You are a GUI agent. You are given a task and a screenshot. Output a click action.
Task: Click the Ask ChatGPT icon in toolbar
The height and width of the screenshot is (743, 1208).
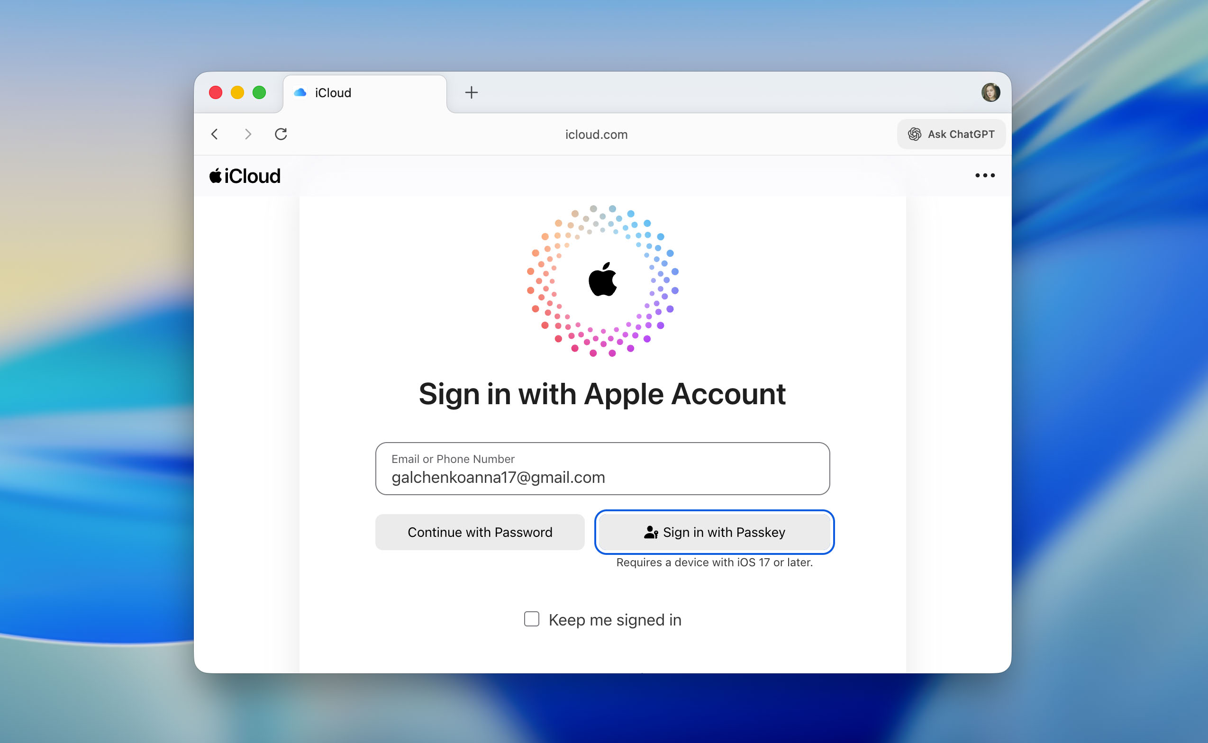(915, 134)
